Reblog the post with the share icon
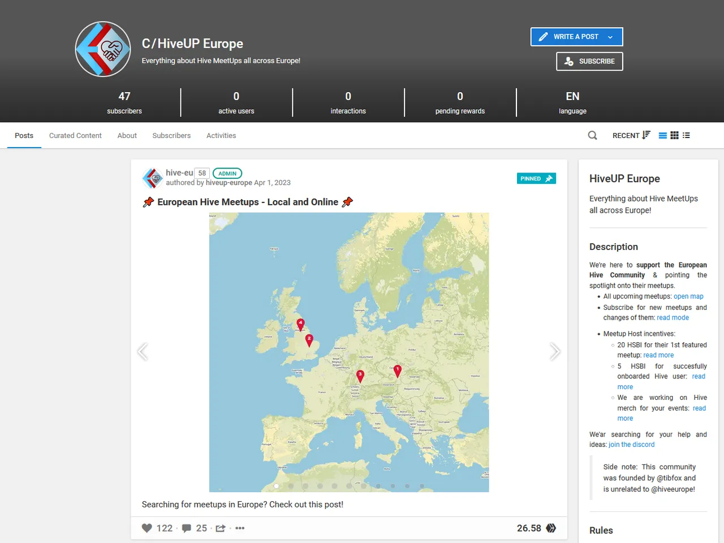 point(221,528)
